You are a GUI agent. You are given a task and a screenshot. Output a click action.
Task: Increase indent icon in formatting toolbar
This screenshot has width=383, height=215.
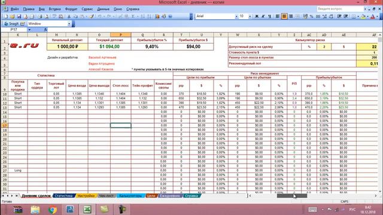point(346,16)
